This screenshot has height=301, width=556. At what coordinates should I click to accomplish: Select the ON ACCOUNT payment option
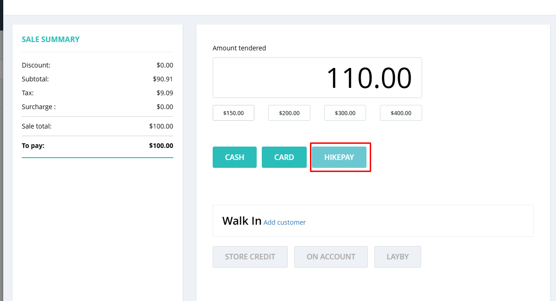click(331, 257)
